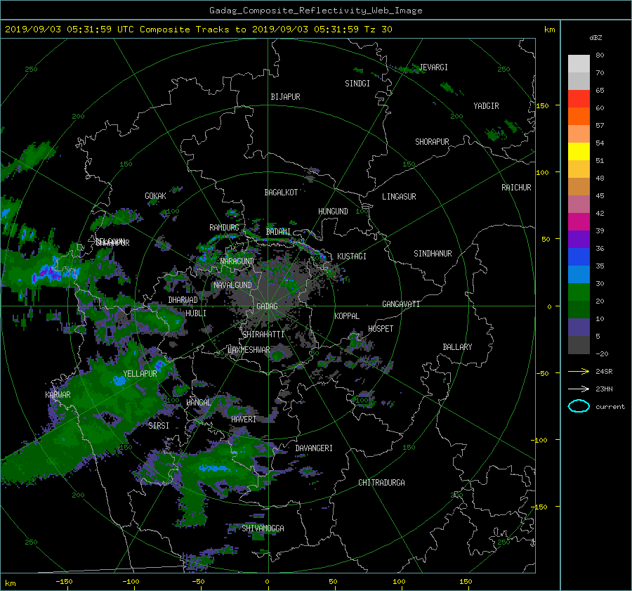Click the white 23MN arrow legend icon
Viewport: 632px width, 591px height.
579,389
